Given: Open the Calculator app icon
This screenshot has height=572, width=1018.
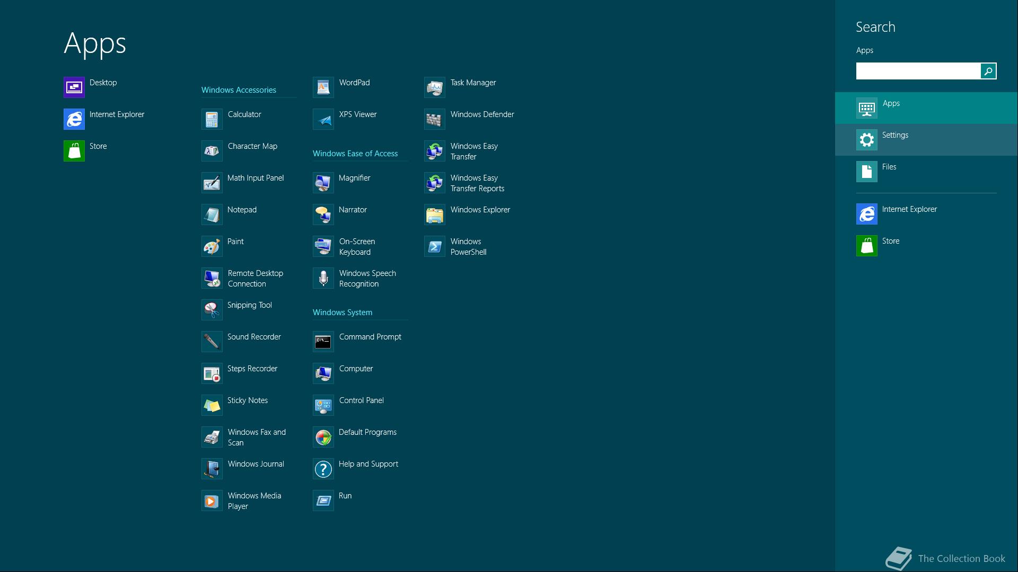Looking at the screenshot, I should coord(212,119).
